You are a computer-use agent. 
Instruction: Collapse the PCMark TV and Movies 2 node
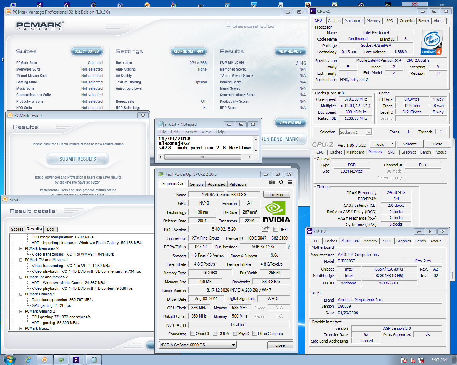(21, 277)
